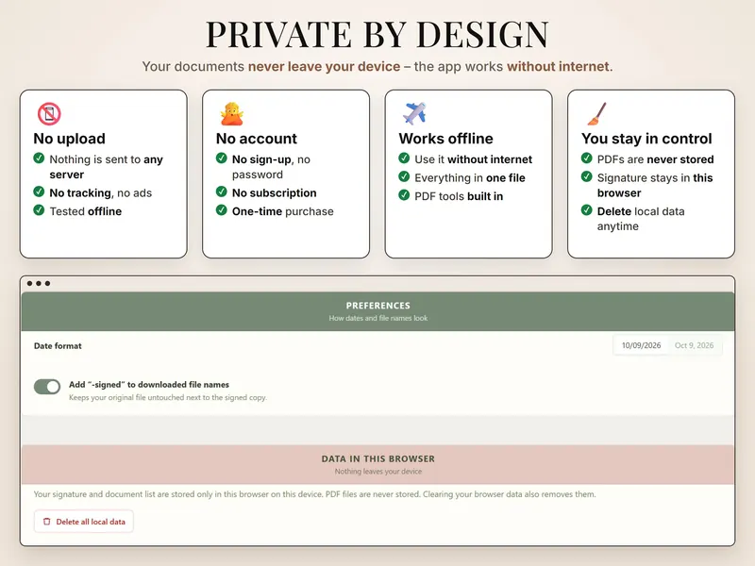Viewport: 755px width, 566px height.
Task: Click the "PDFs are never stored" list text
Action: point(655,159)
